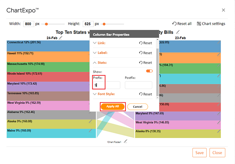
Task: Edit the 24-Feb column header pencil
Action: point(60,38)
